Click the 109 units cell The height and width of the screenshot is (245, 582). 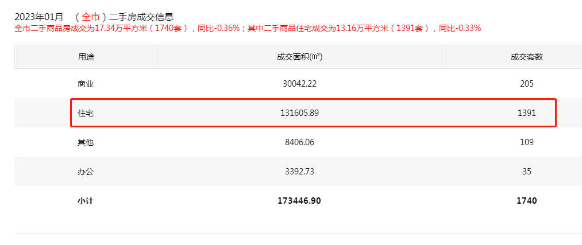pyautogui.click(x=527, y=142)
